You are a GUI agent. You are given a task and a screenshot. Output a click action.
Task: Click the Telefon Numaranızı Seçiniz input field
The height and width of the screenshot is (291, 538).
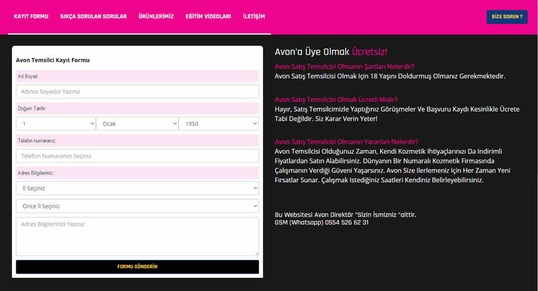pos(137,156)
